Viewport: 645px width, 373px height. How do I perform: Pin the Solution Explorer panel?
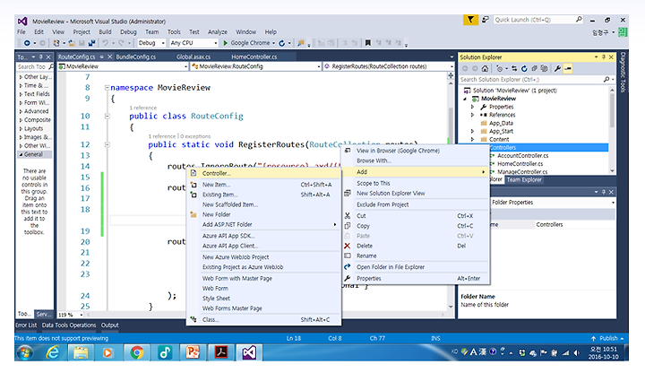tap(604, 57)
